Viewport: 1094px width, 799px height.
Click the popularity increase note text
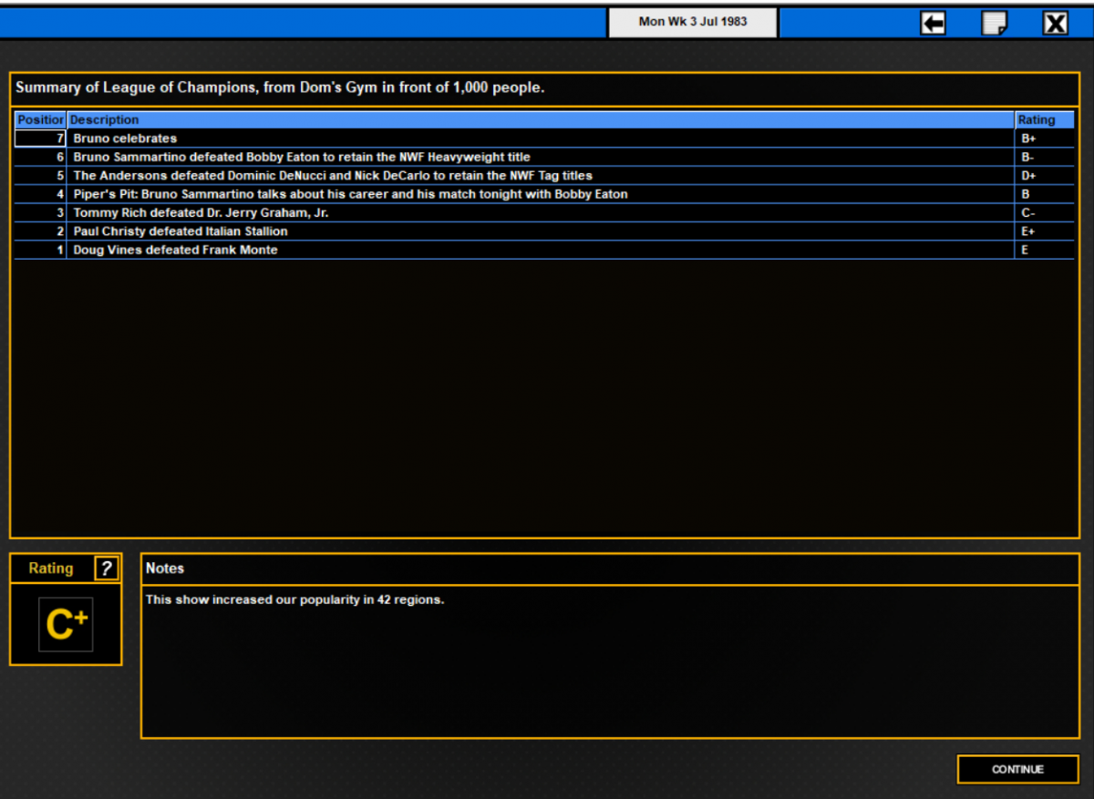[x=295, y=600]
